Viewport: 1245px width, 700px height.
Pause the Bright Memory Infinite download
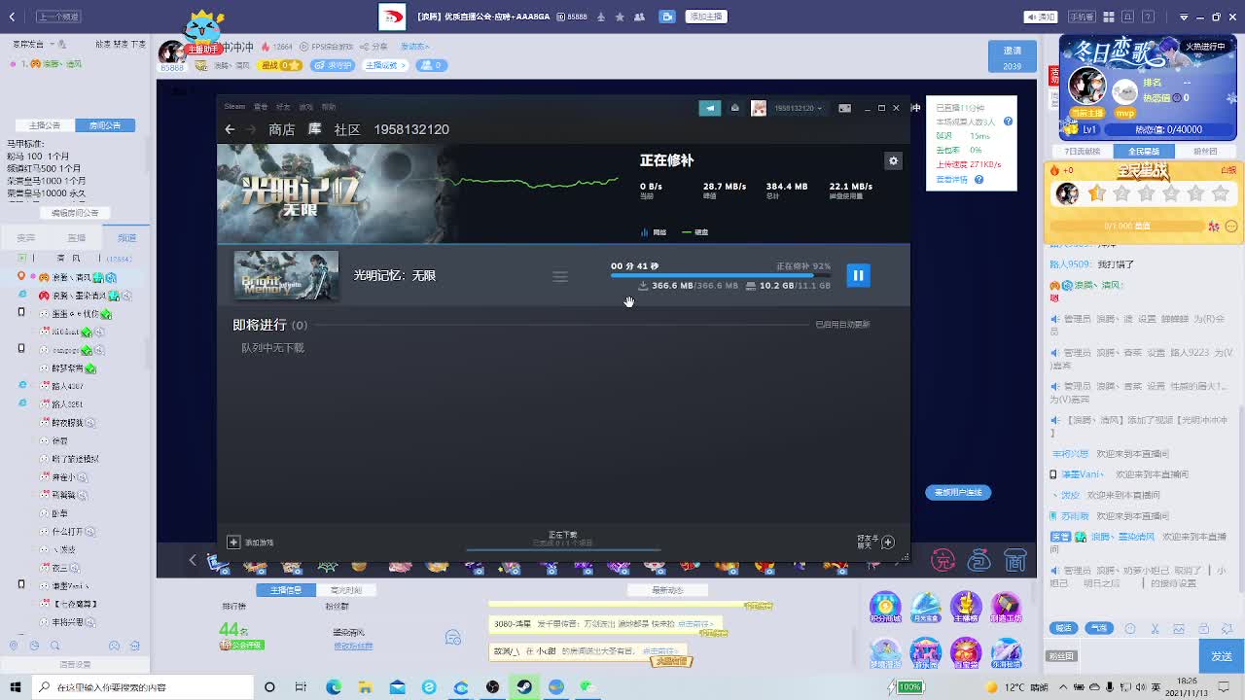click(x=858, y=276)
